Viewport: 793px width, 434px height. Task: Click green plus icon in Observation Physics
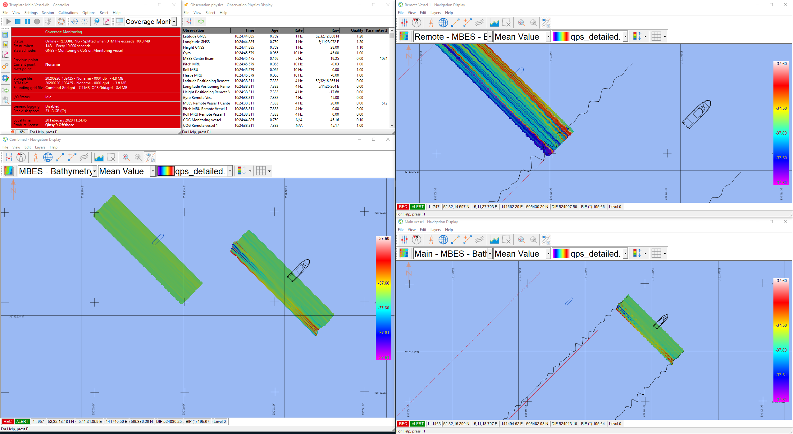pos(201,21)
